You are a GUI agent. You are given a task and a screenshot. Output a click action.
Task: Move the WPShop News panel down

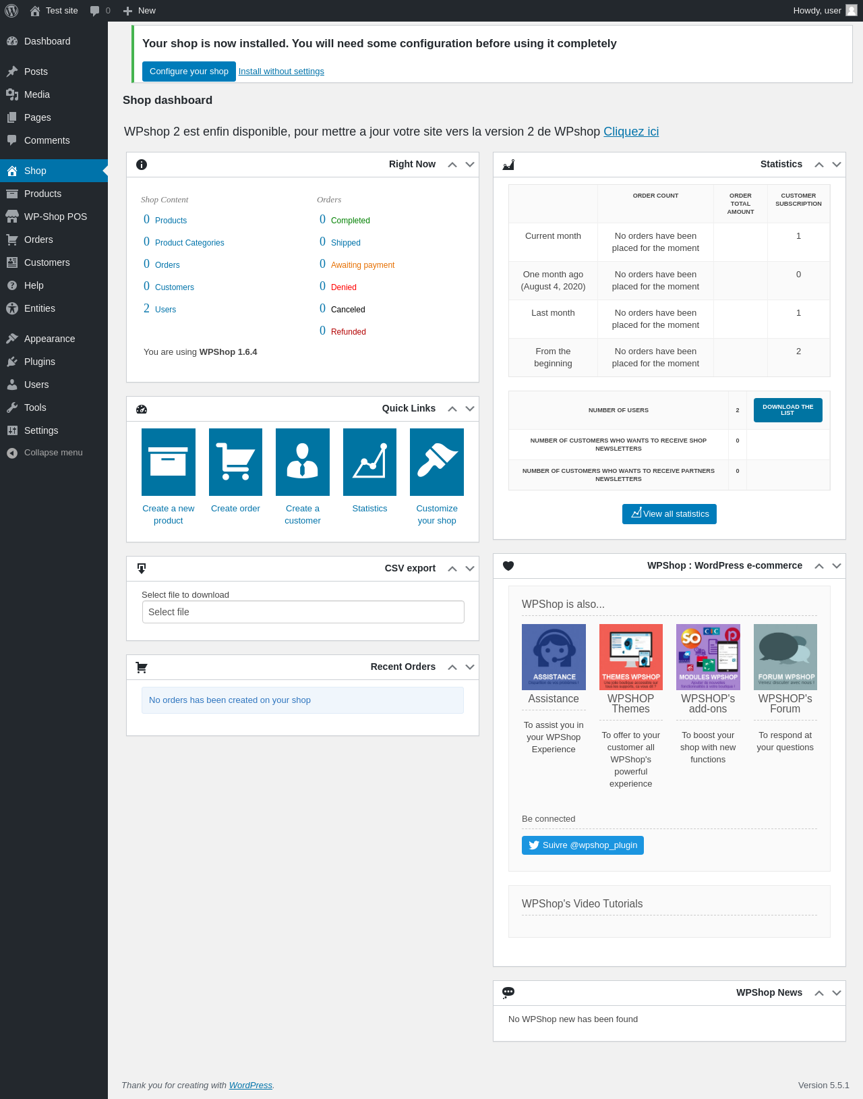[837, 993]
